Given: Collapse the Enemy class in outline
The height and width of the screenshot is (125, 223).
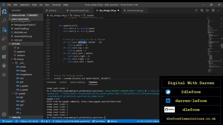Looking at the screenshot, I should (11, 59).
